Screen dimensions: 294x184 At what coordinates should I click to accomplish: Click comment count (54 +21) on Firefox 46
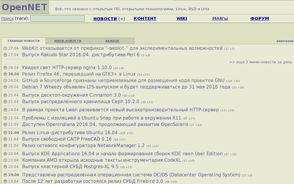point(143,75)
